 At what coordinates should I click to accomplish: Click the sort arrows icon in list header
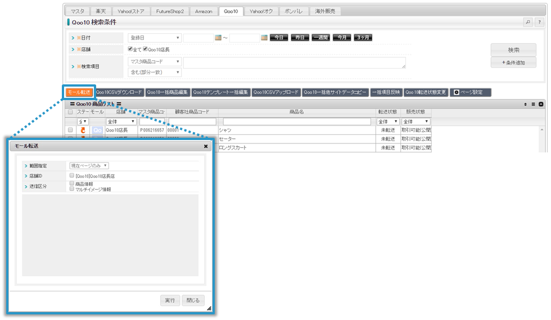(525, 104)
